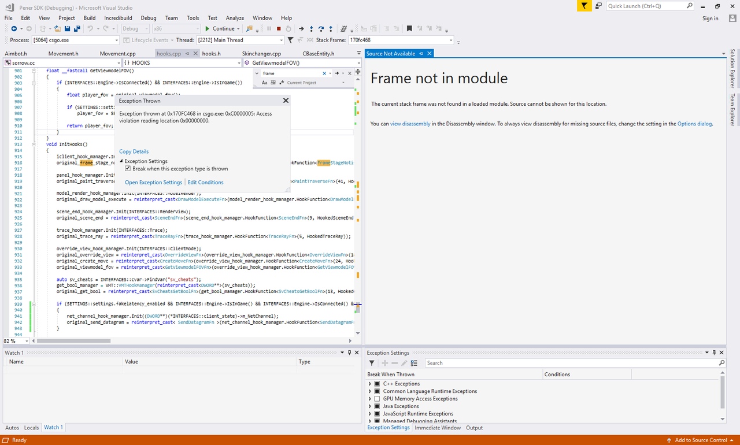Viewport: 740px width, 445px height.
Task: Click the red Stop Debugging icon
Action: 279,28
